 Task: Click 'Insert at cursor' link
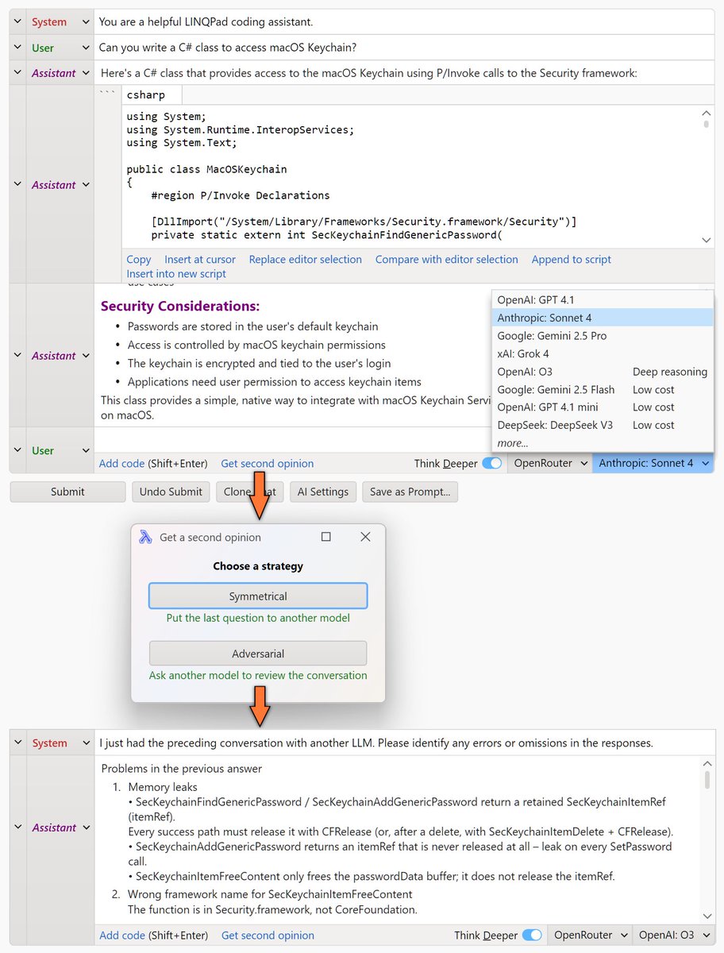(x=200, y=260)
